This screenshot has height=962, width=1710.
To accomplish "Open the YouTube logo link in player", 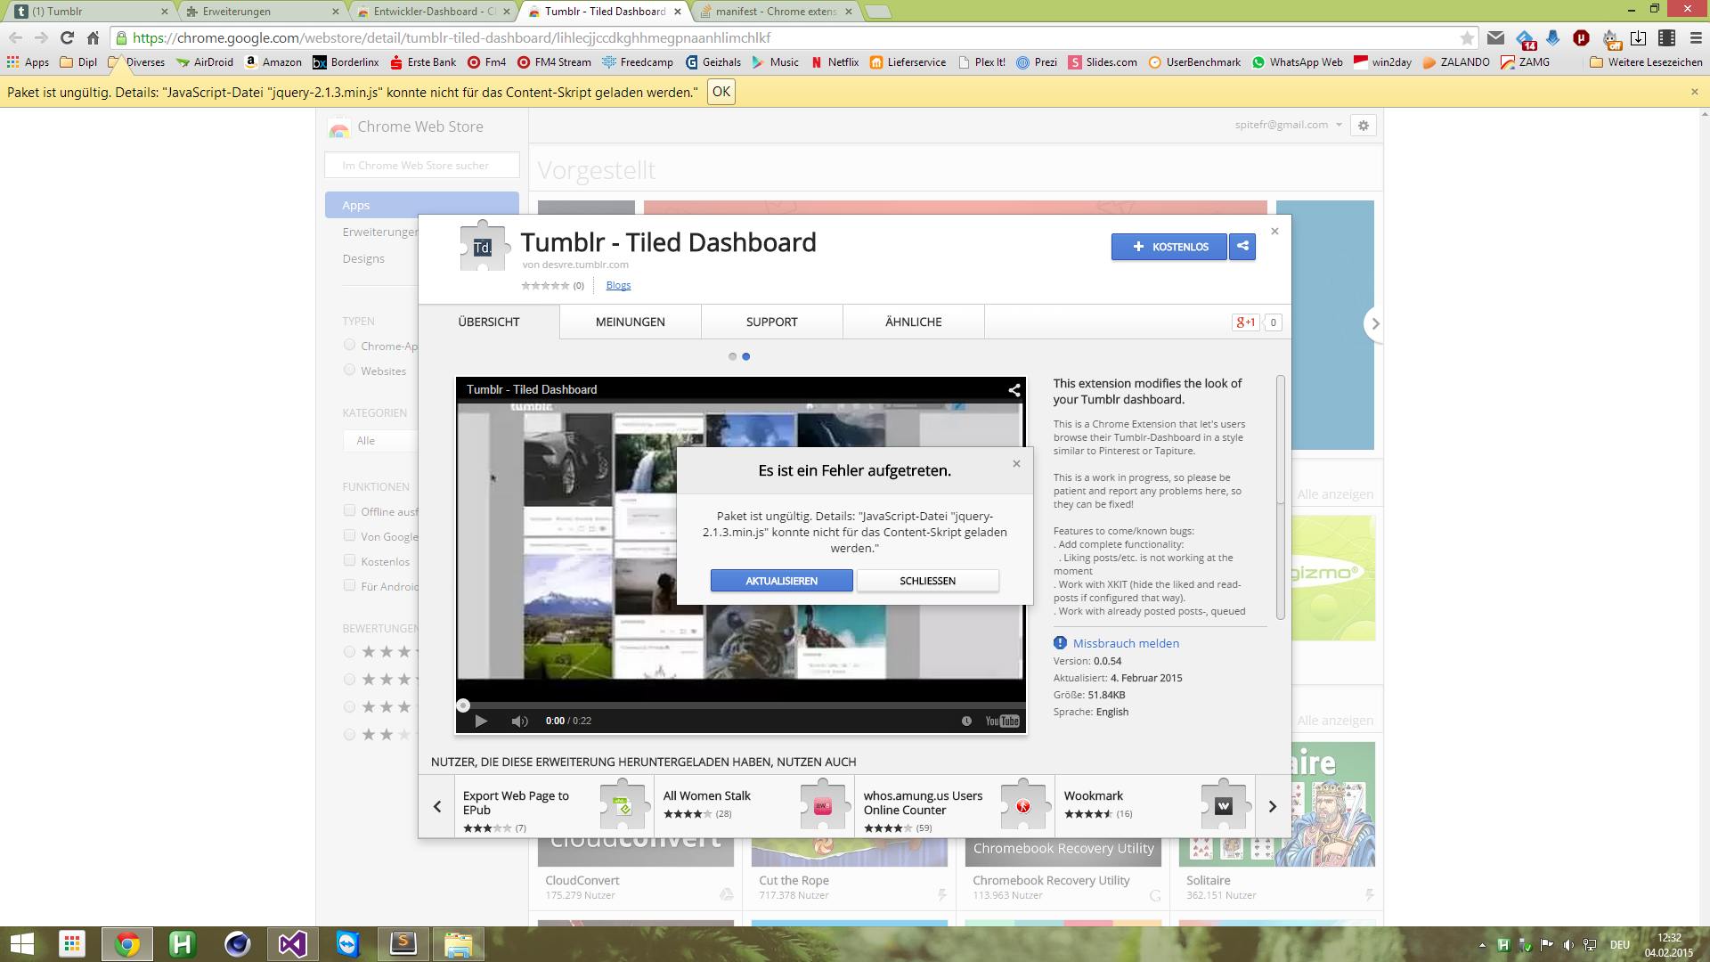I will click(1002, 721).
